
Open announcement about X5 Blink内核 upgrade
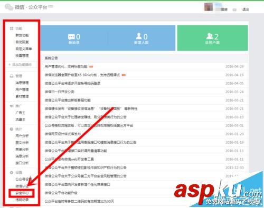(x=82, y=75)
